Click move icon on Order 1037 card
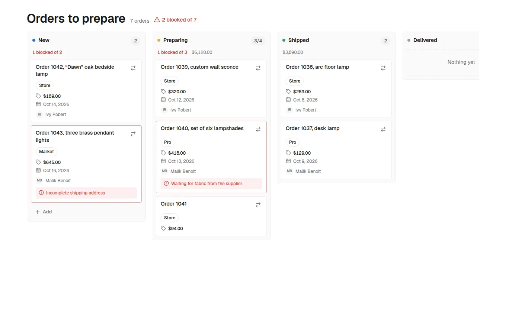 [x=383, y=129]
